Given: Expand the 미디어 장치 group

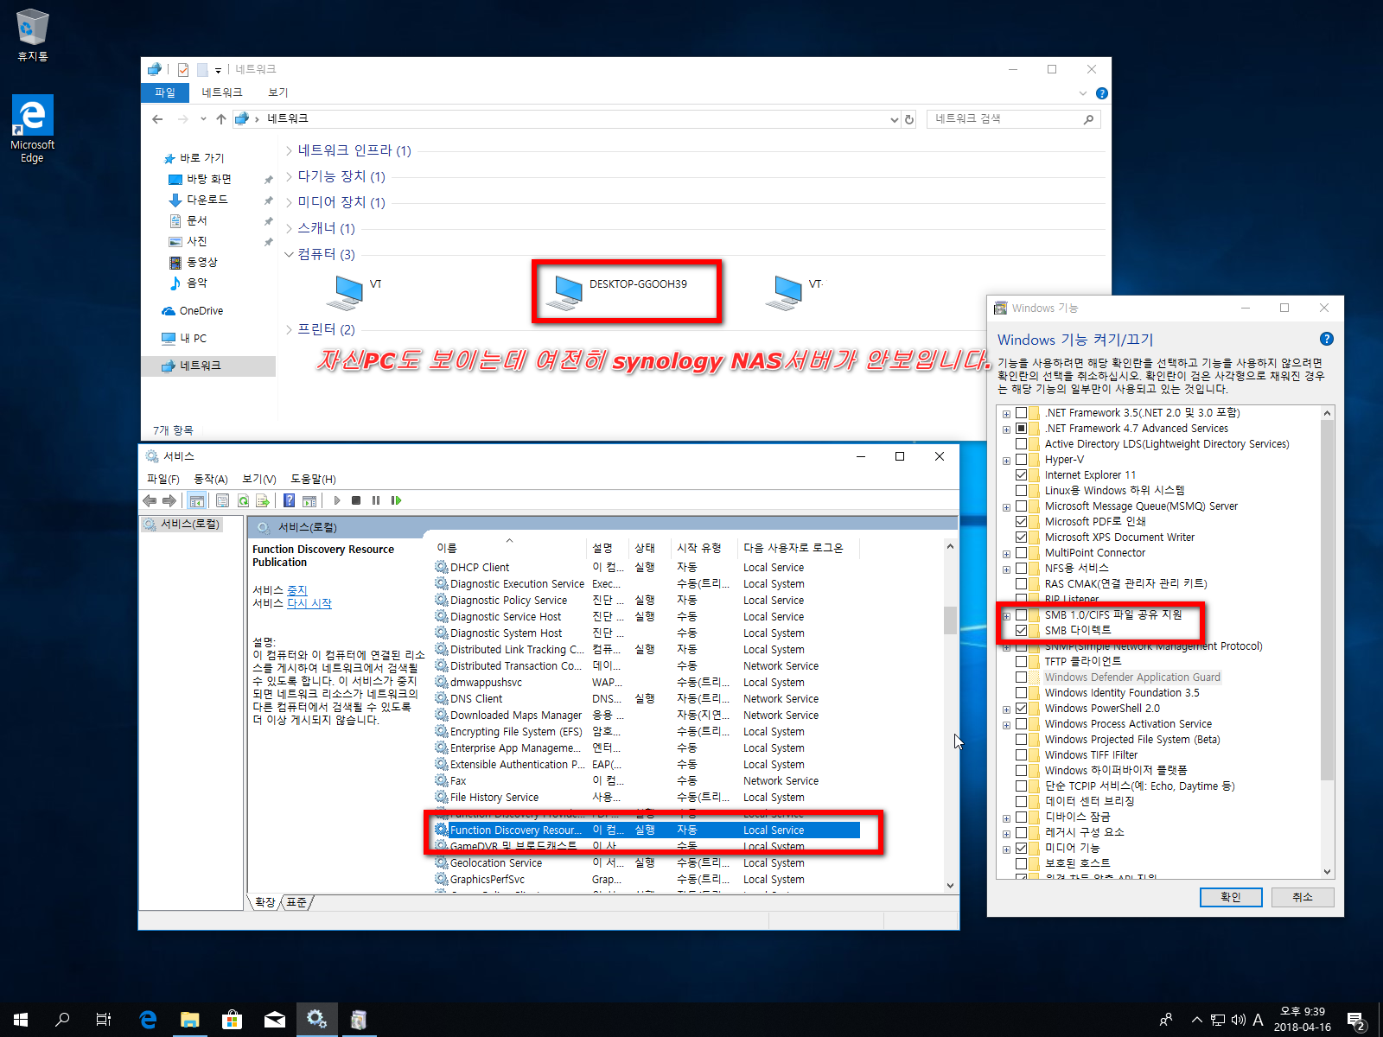Looking at the screenshot, I should click(x=290, y=202).
